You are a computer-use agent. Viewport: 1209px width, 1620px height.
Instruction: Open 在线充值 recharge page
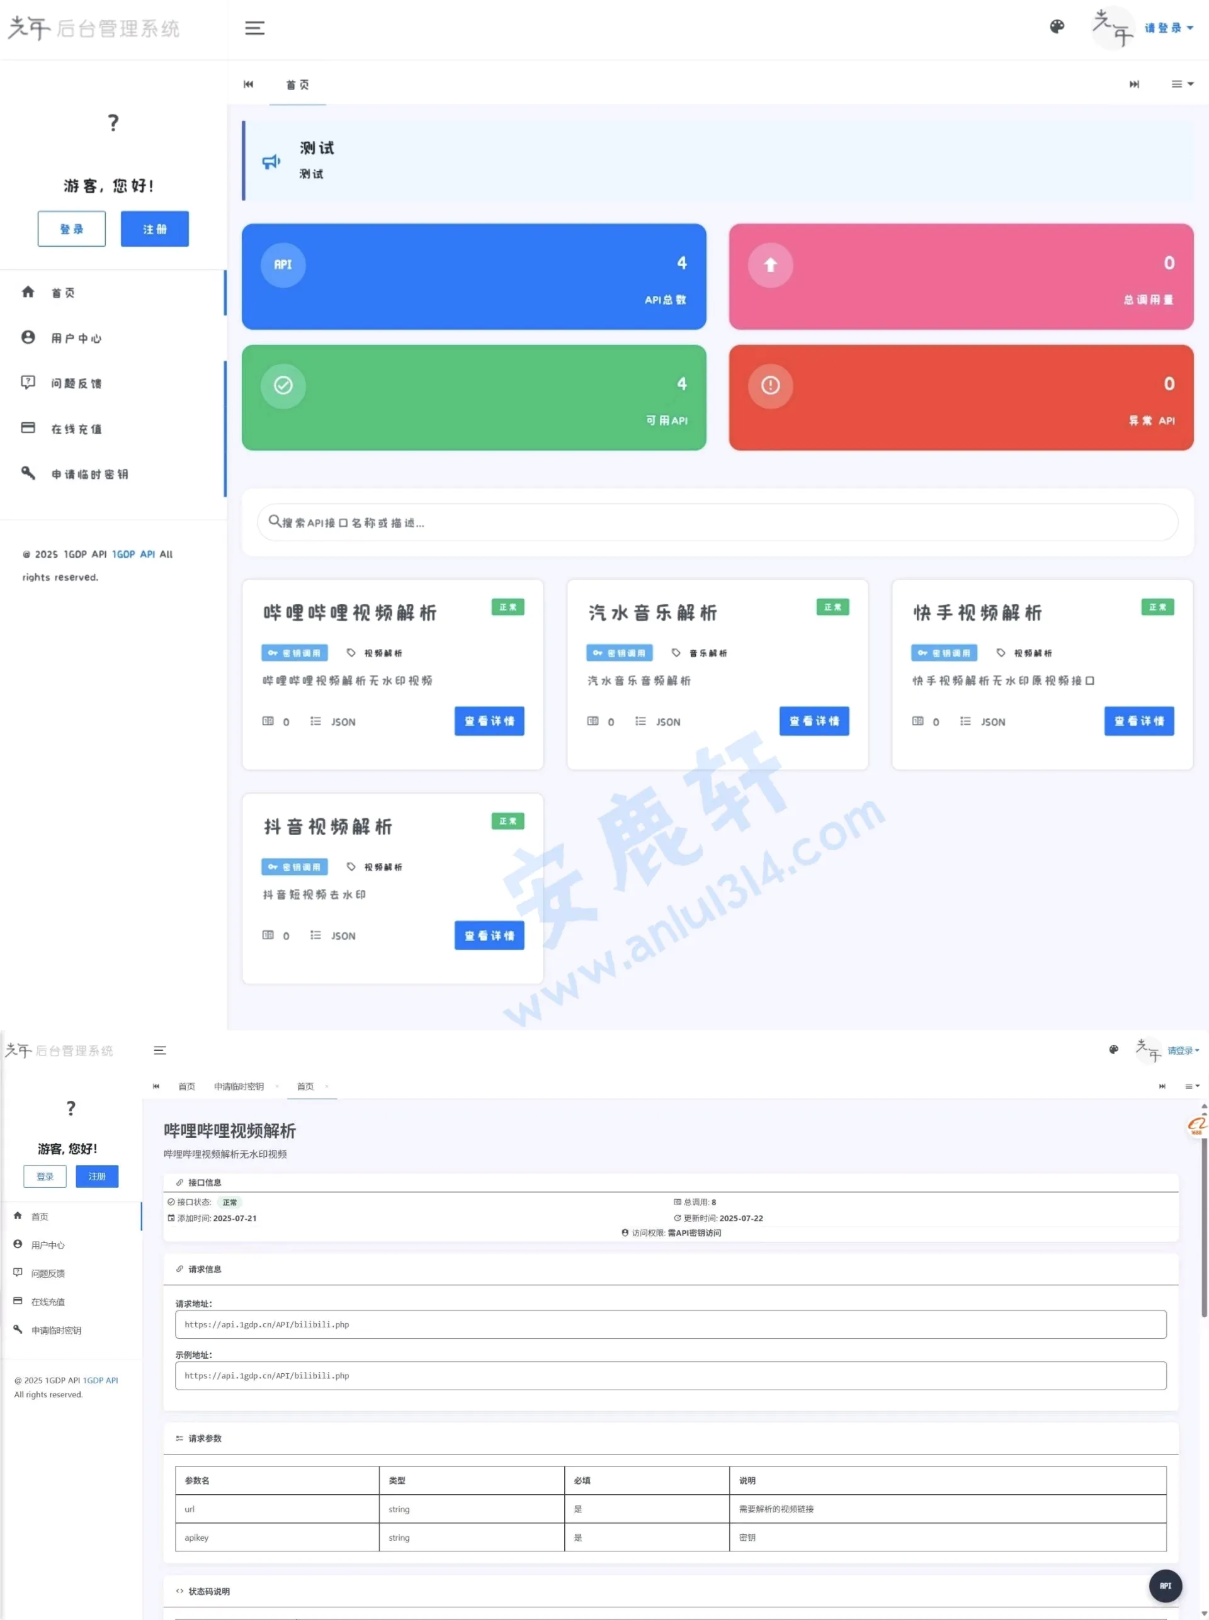point(76,429)
